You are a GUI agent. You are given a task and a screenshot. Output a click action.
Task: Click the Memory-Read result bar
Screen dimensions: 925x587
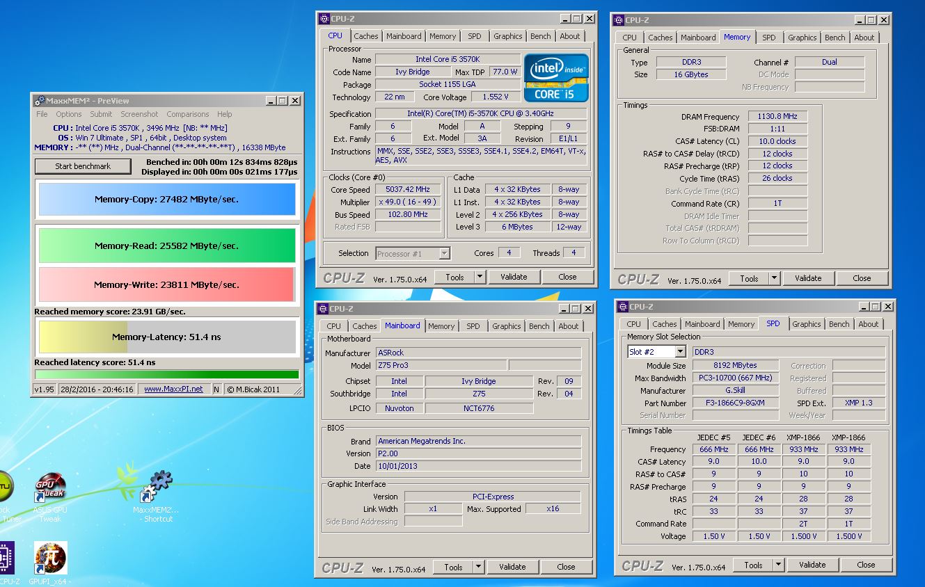(x=166, y=246)
